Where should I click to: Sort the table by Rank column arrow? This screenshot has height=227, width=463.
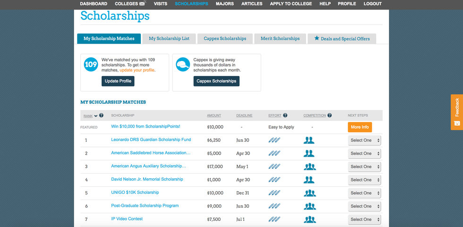click(x=96, y=116)
